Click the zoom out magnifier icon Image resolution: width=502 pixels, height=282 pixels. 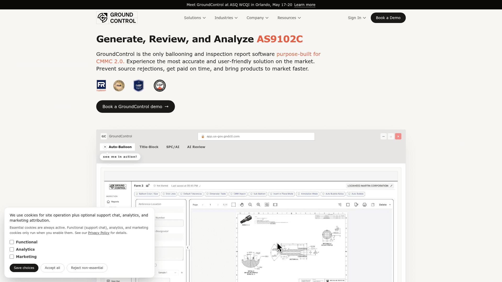tap(250, 205)
